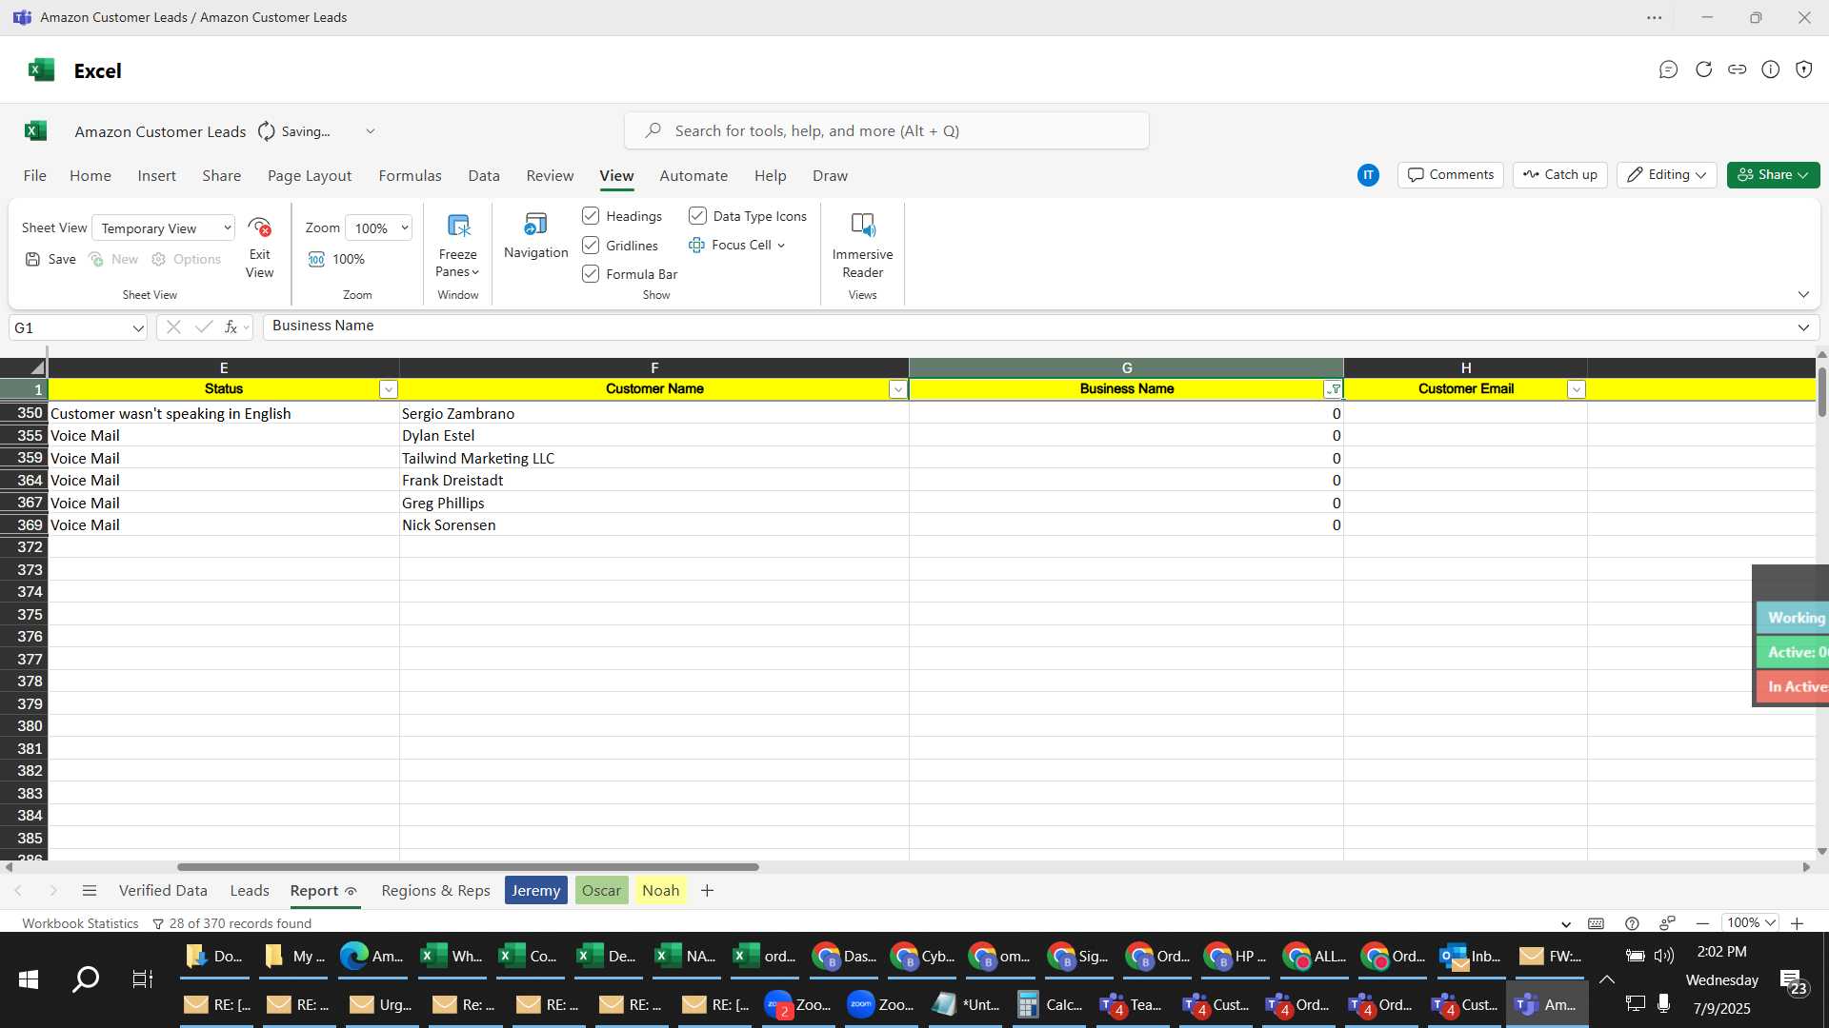Open the all sheets list icon
Image resolution: width=1829 pixels, height=1028 pixels.
point(90,891)
